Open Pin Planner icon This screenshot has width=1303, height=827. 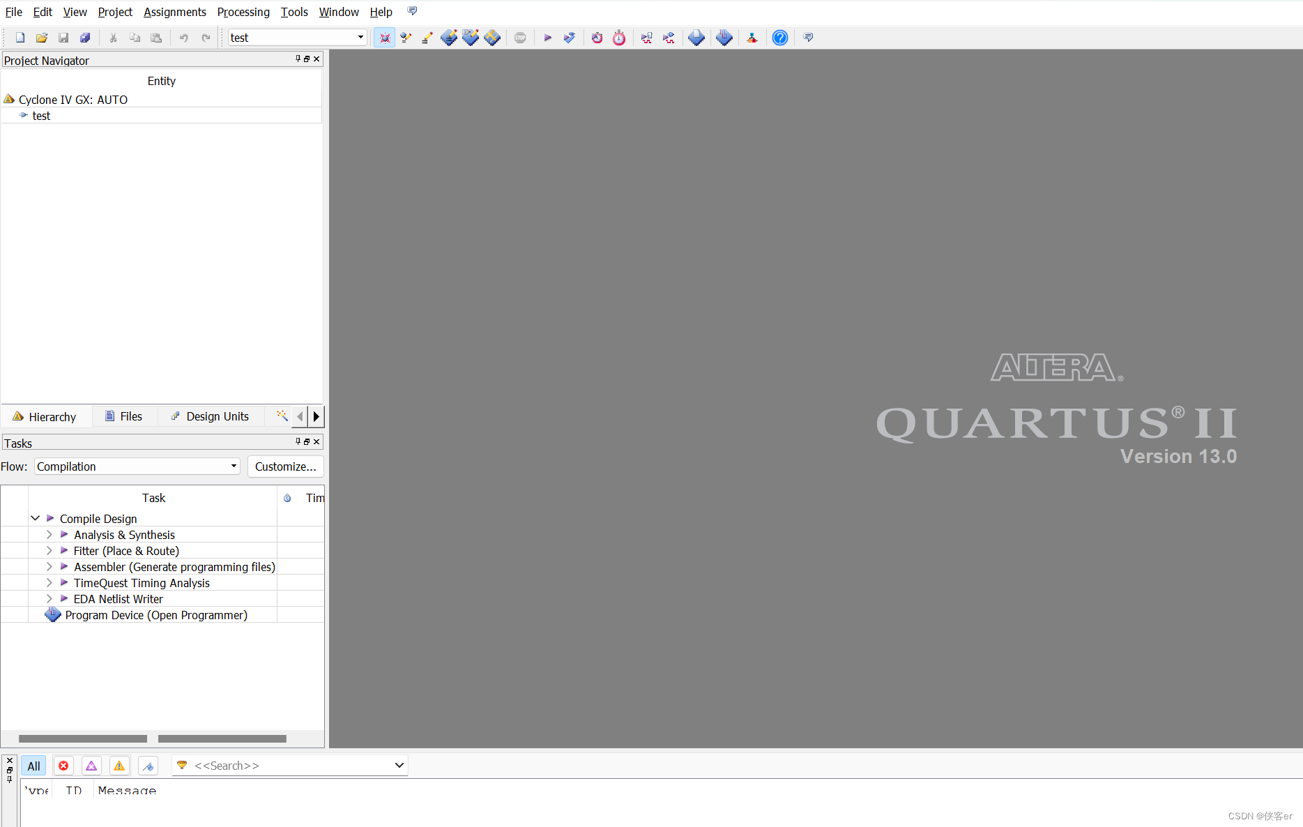(449, 38)
